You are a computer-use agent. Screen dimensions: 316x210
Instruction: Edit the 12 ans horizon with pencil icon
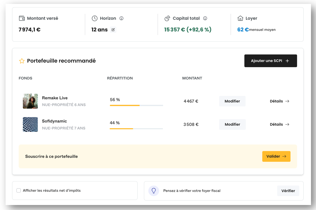click(x=113, y=30)
